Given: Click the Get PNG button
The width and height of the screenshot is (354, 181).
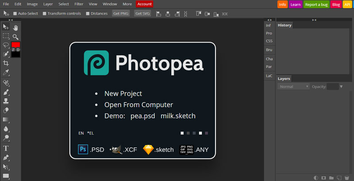Looking at the screenshot, I should (121, 14).
